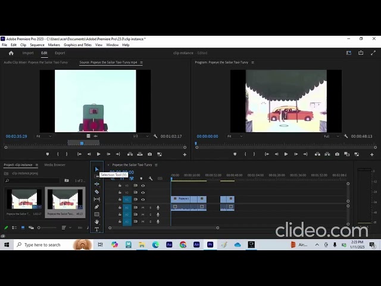This screenshot has height=286, width=381.
Task: Toggle V1 track output eye
Action: 143,200
